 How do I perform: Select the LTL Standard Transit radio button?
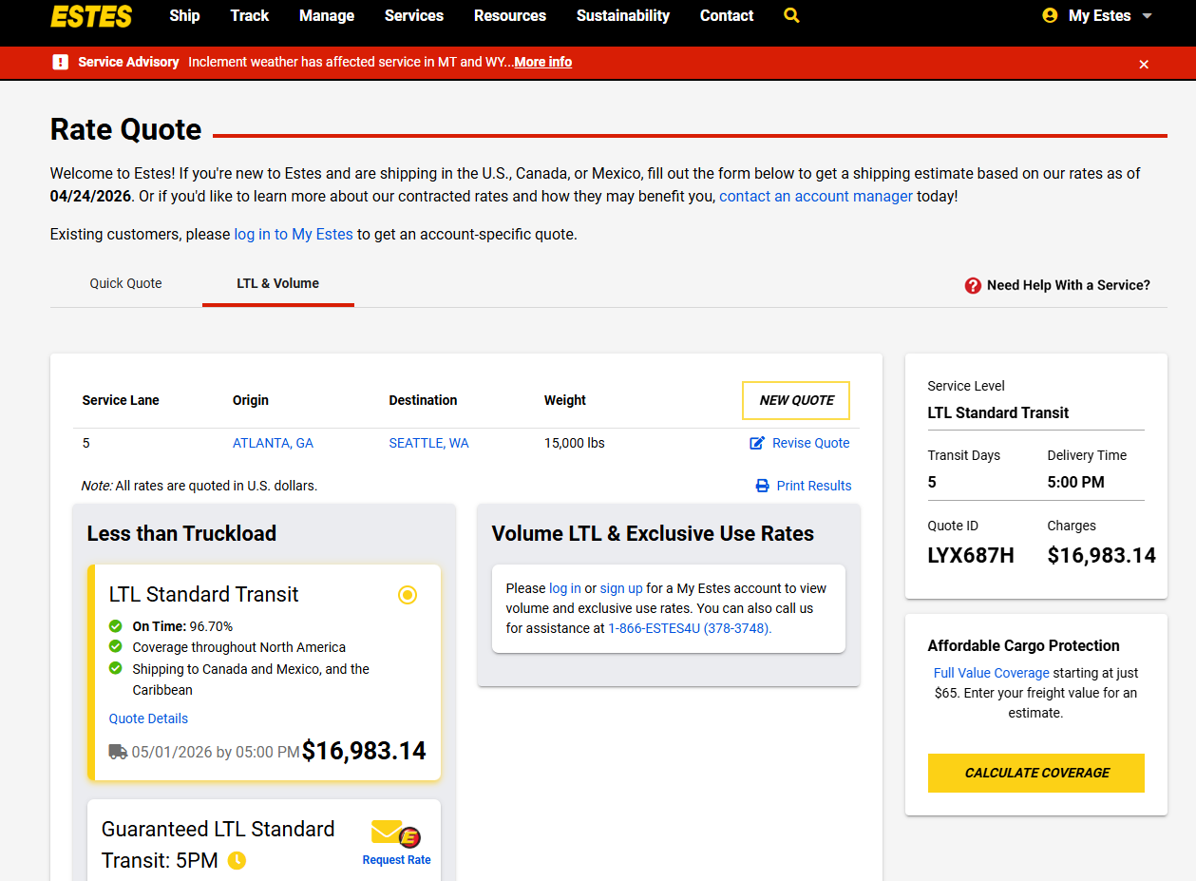pyautogui.click(x=408, y=595)
